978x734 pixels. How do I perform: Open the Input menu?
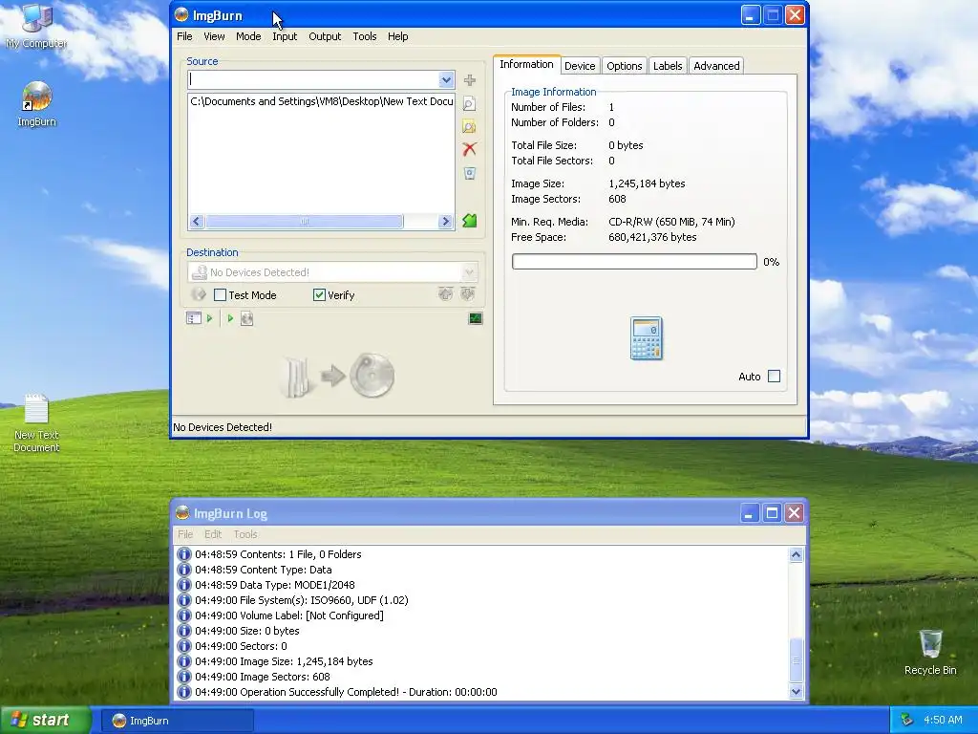285,36
